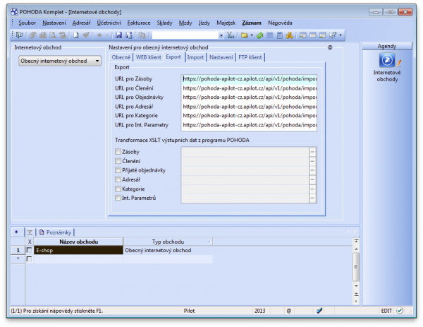Screen dimensions: 423x327
Task: Click the @ icon in the status bar
Action: pos(289,311)
